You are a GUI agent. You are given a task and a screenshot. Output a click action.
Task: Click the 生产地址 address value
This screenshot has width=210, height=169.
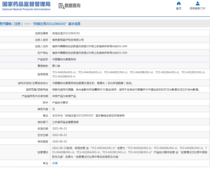tap(90, 53)
